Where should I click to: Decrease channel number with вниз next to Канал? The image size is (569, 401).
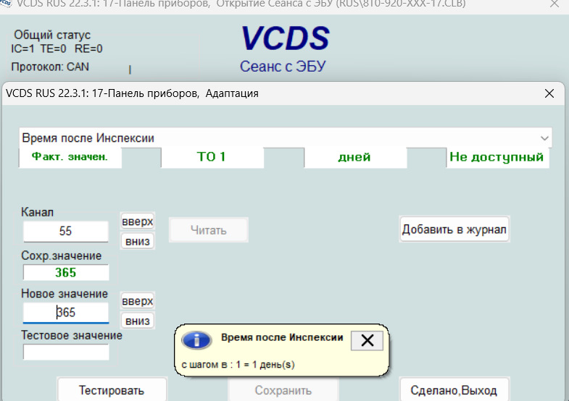click(138, 241)
